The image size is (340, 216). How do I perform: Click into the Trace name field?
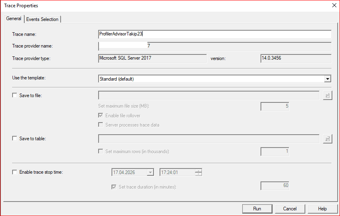click(x=214, y=34)
